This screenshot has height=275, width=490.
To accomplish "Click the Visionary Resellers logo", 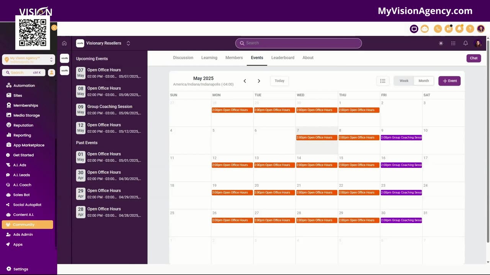I will coord(80,43).
